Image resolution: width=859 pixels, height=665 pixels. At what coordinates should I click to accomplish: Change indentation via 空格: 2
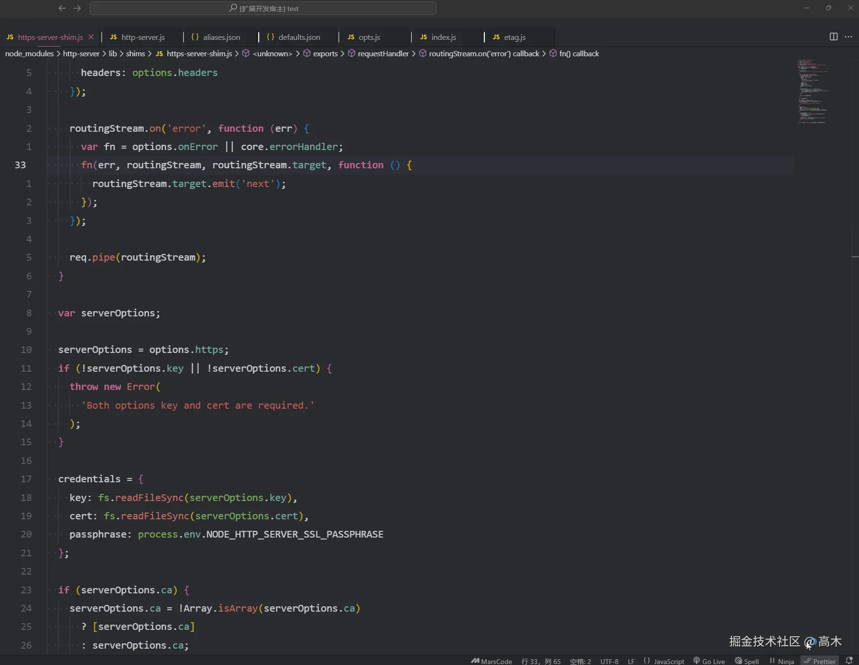581,661
